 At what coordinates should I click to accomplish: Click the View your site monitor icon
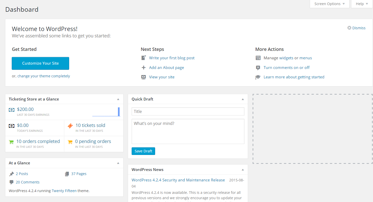coord(144,77)
